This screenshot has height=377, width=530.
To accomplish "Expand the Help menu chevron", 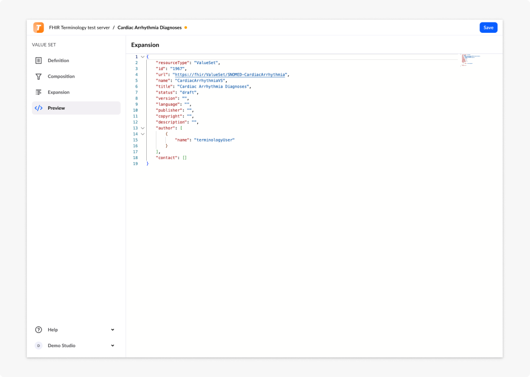I will coord(112,330).
